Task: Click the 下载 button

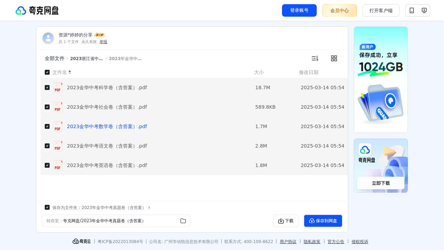Action: pos(286,221)
